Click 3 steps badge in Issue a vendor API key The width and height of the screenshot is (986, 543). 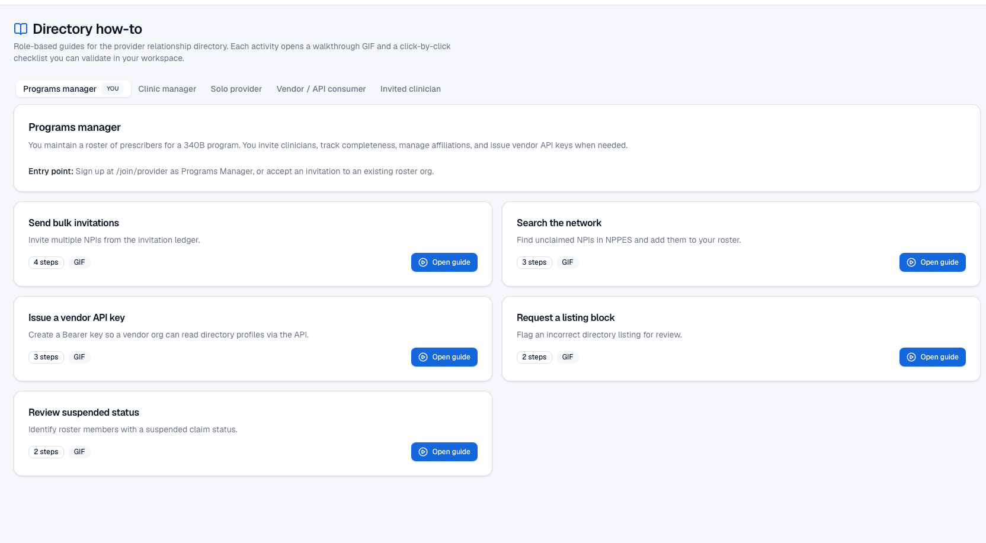(46, 357)
